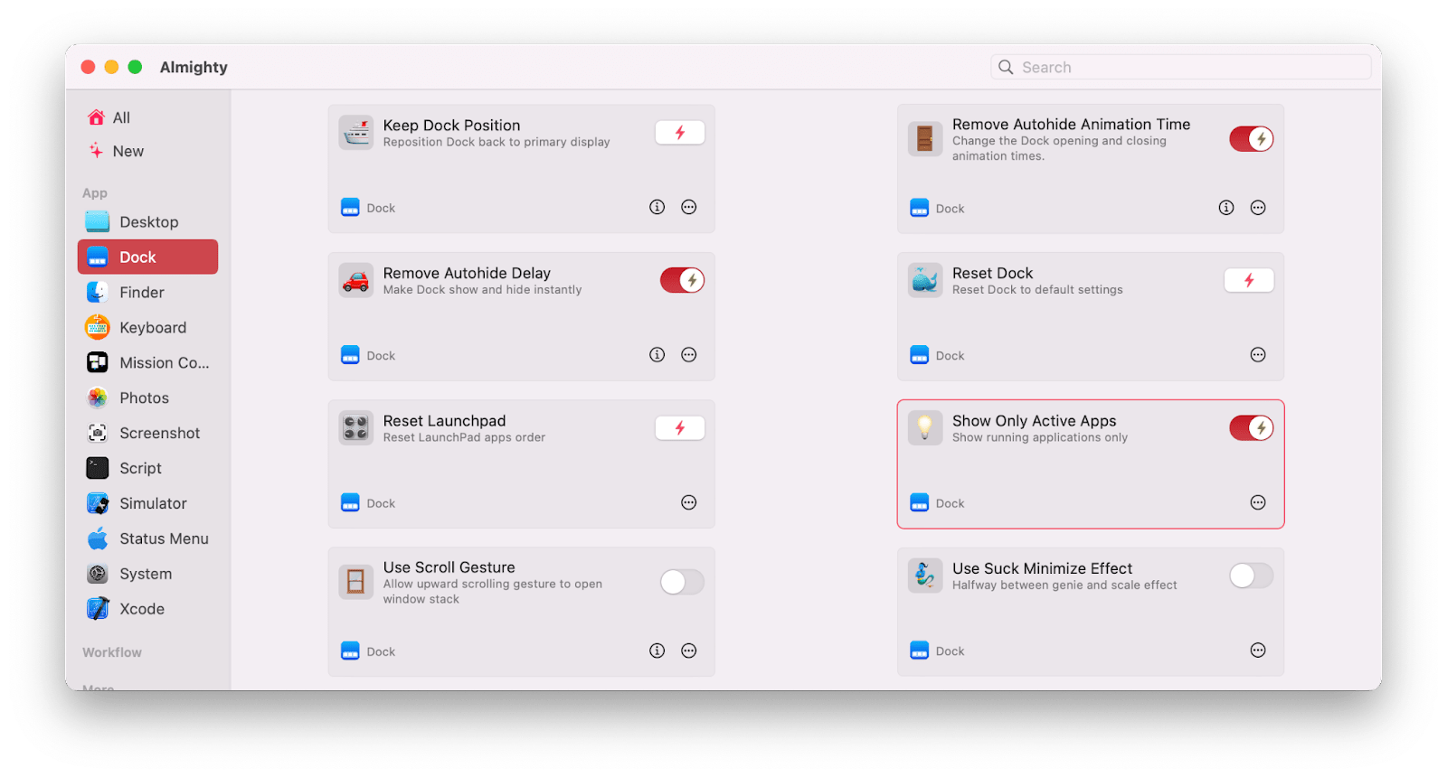1447x777 pixels.
Task: Run the Keep Dock Position action
Action: (680, 133)
